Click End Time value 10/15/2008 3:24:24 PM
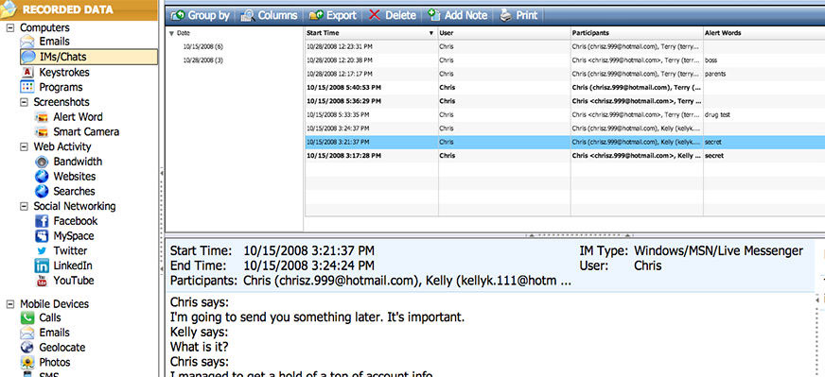The image size is (825, 377). [308, 266]
